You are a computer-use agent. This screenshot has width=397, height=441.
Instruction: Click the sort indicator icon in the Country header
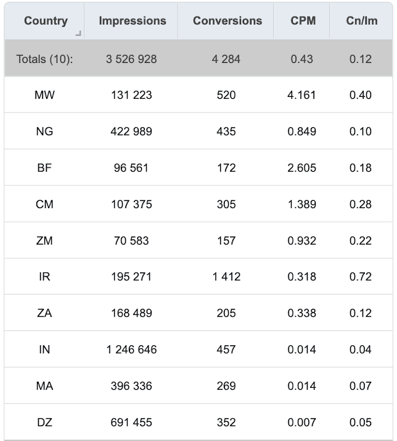78,33
